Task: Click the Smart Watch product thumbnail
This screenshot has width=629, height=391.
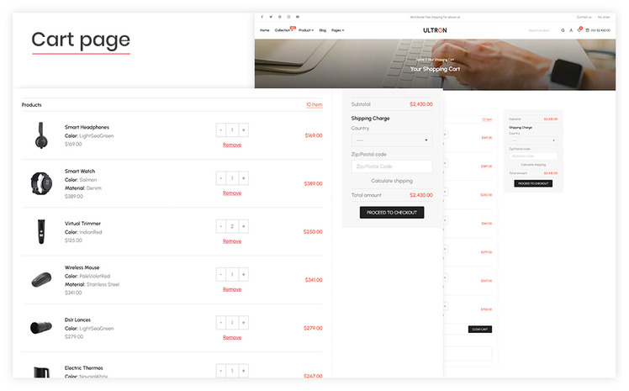Action: coord(41,183)
